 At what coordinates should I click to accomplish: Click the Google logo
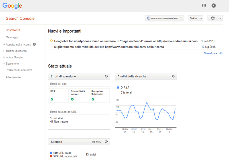(12, 6)
